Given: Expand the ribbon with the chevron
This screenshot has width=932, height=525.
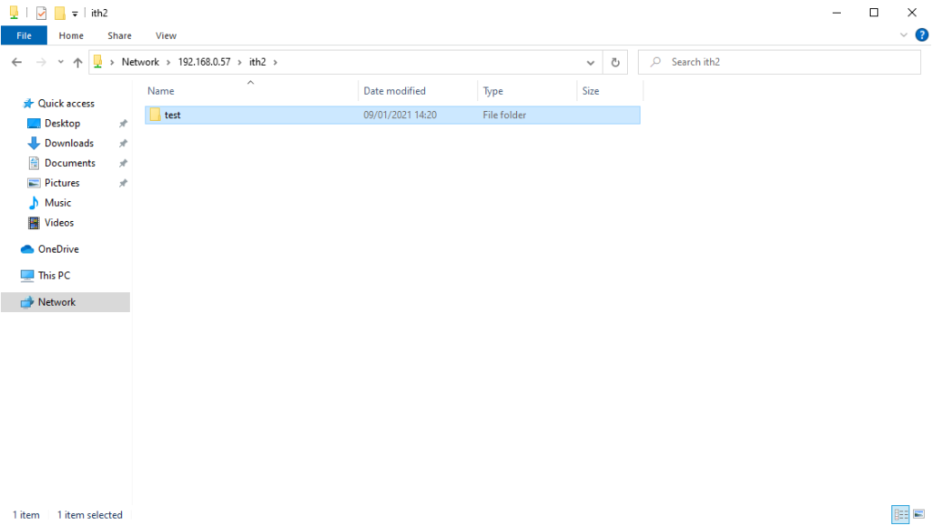Looking at the screenshot, I should pos(904,35).
